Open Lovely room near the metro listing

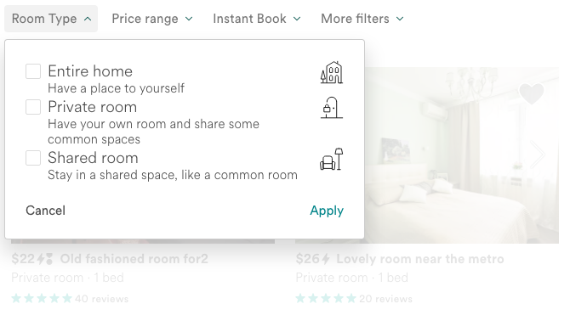pos(420,259)
